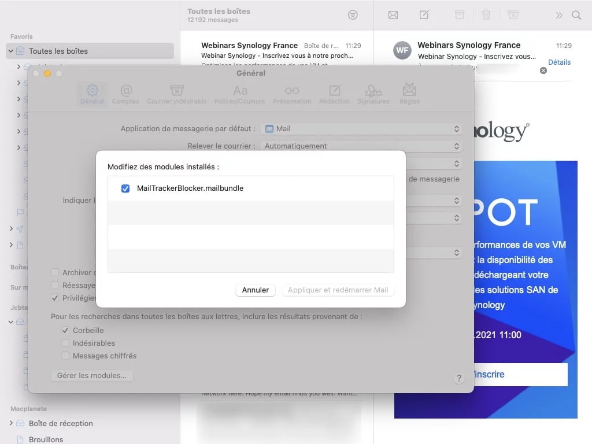Open help with the question mark button
This screenshot has width=592, height=444.
[458, 378]
